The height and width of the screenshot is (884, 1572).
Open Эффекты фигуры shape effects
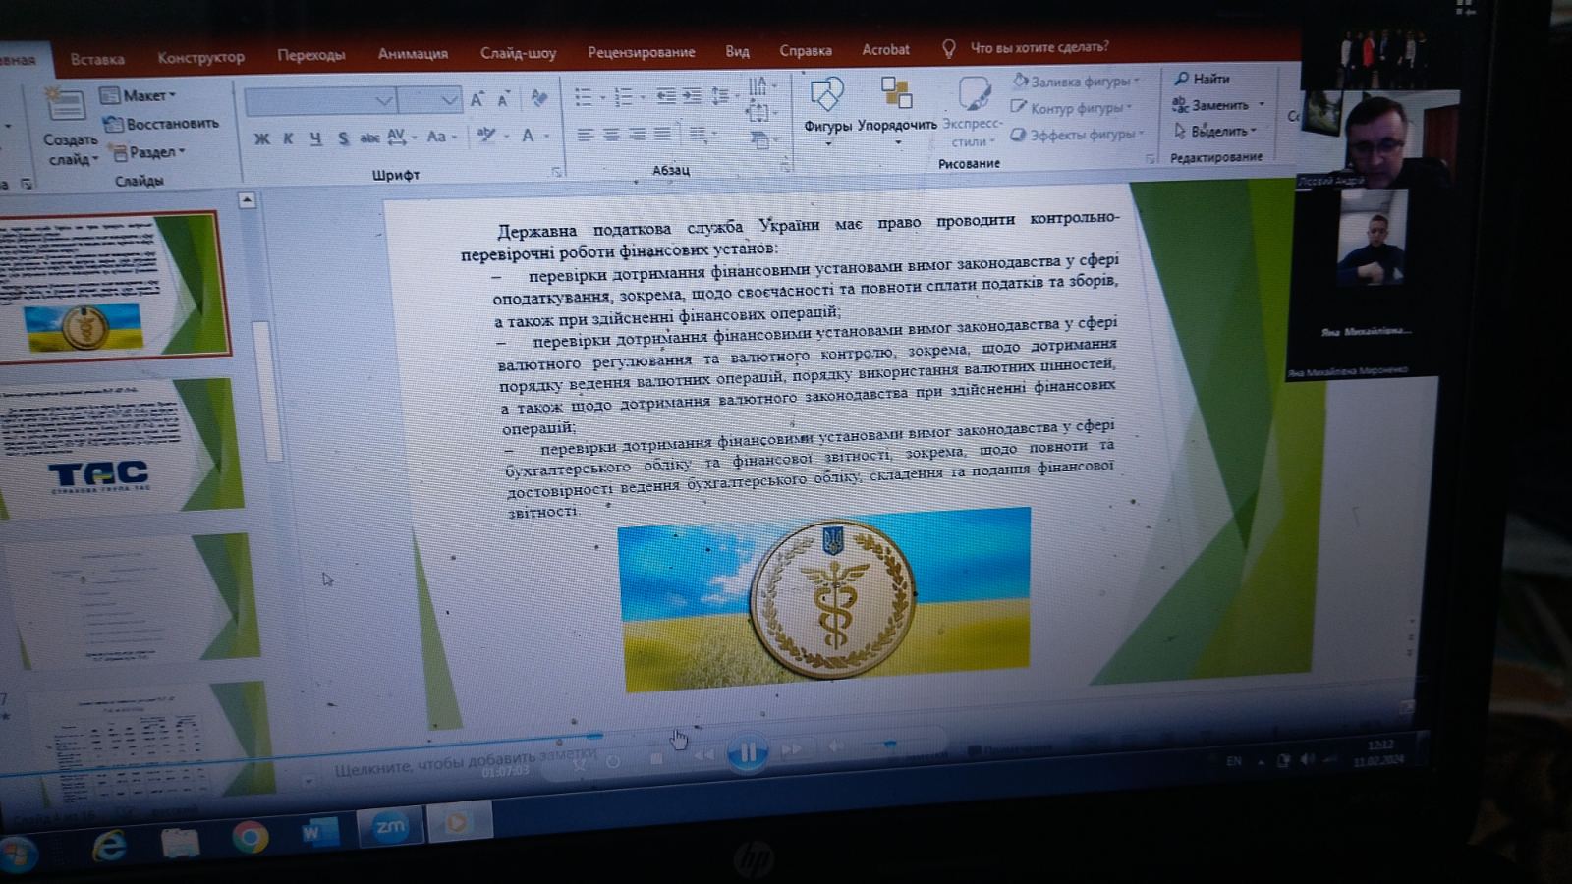(x=1077, y=135)
